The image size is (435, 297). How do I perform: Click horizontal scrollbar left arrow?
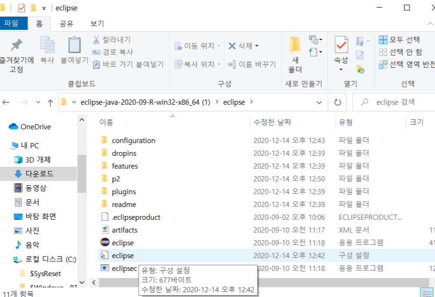click(x=94, y=283)
